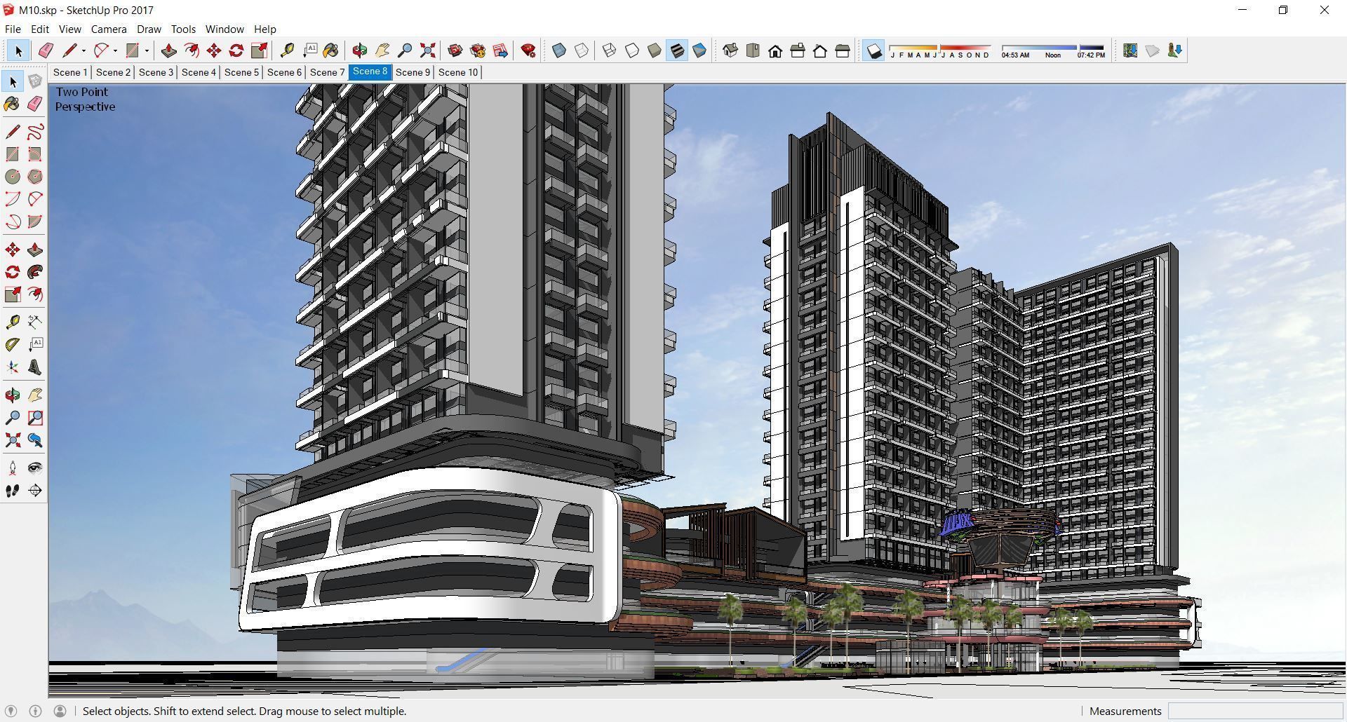Click the sign-in profile status icon
Viewport: 1347px width, 722px height.
click(x=60, y=711)
